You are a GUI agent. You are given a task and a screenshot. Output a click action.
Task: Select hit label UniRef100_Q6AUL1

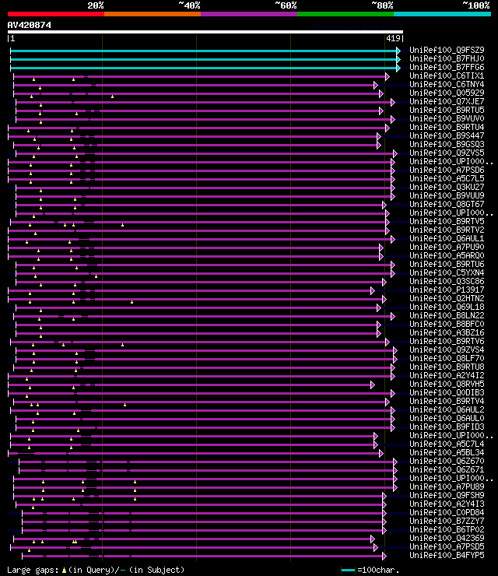click(447, 238)
